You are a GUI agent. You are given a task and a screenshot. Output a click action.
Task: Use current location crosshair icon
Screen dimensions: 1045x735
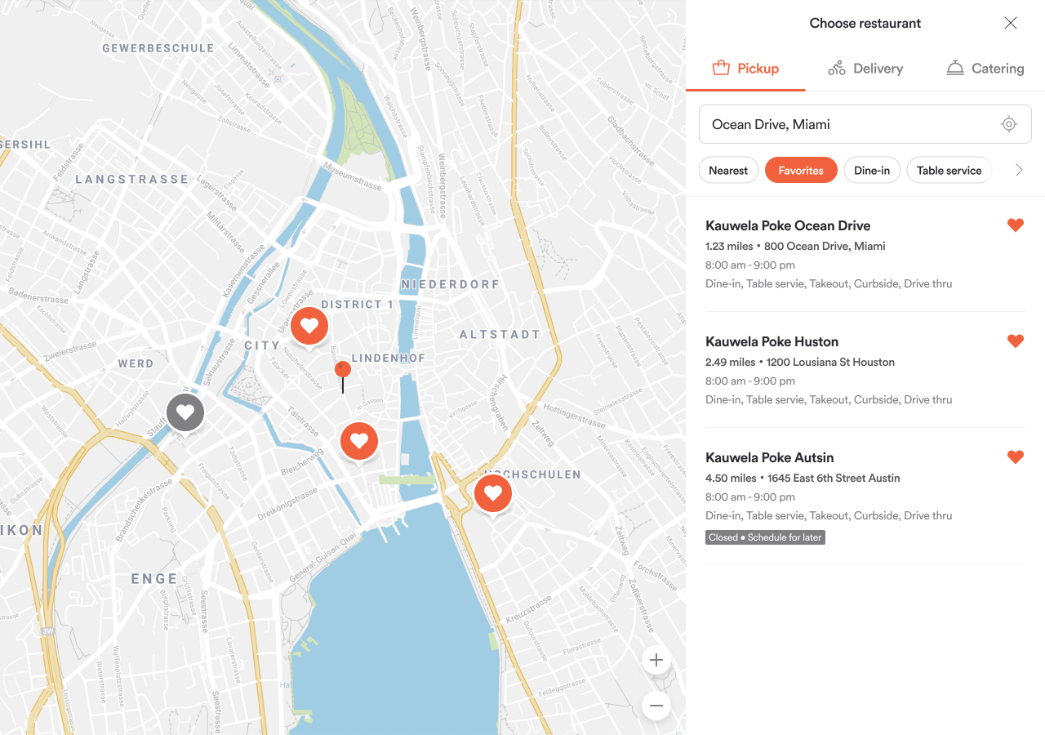click(x=1009, y=124)
